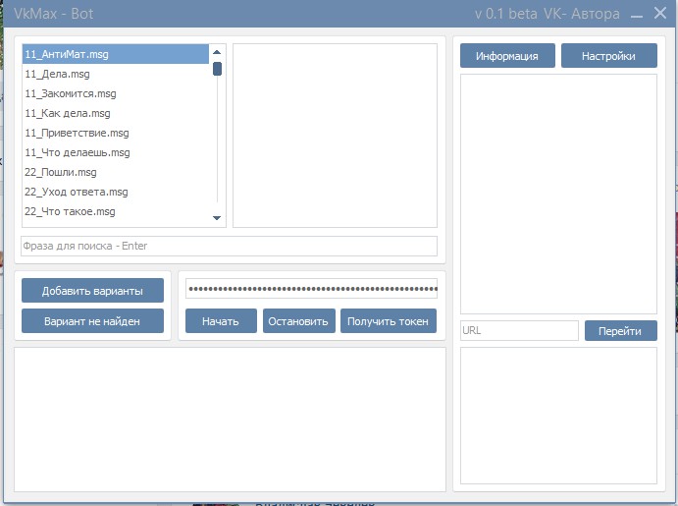Viewport: 678px width, 506px height.
Task: Minimize the VkMax Bot window
Action: pyautogui.click(x=637, y=16)
